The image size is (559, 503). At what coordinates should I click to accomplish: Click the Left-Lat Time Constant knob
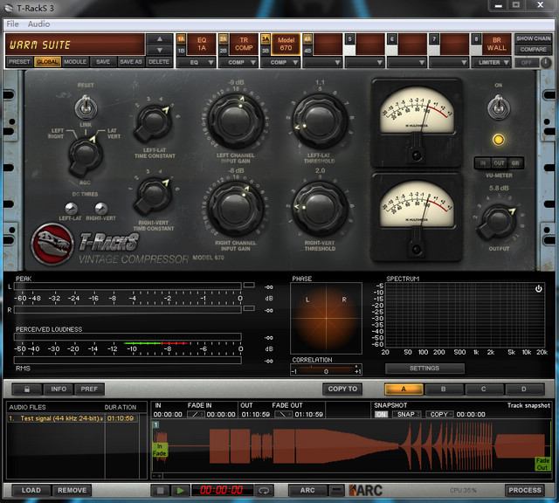point(154,123)
